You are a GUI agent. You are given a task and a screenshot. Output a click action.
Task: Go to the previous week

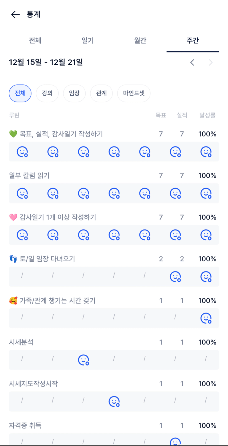click(x=192, y=63)
